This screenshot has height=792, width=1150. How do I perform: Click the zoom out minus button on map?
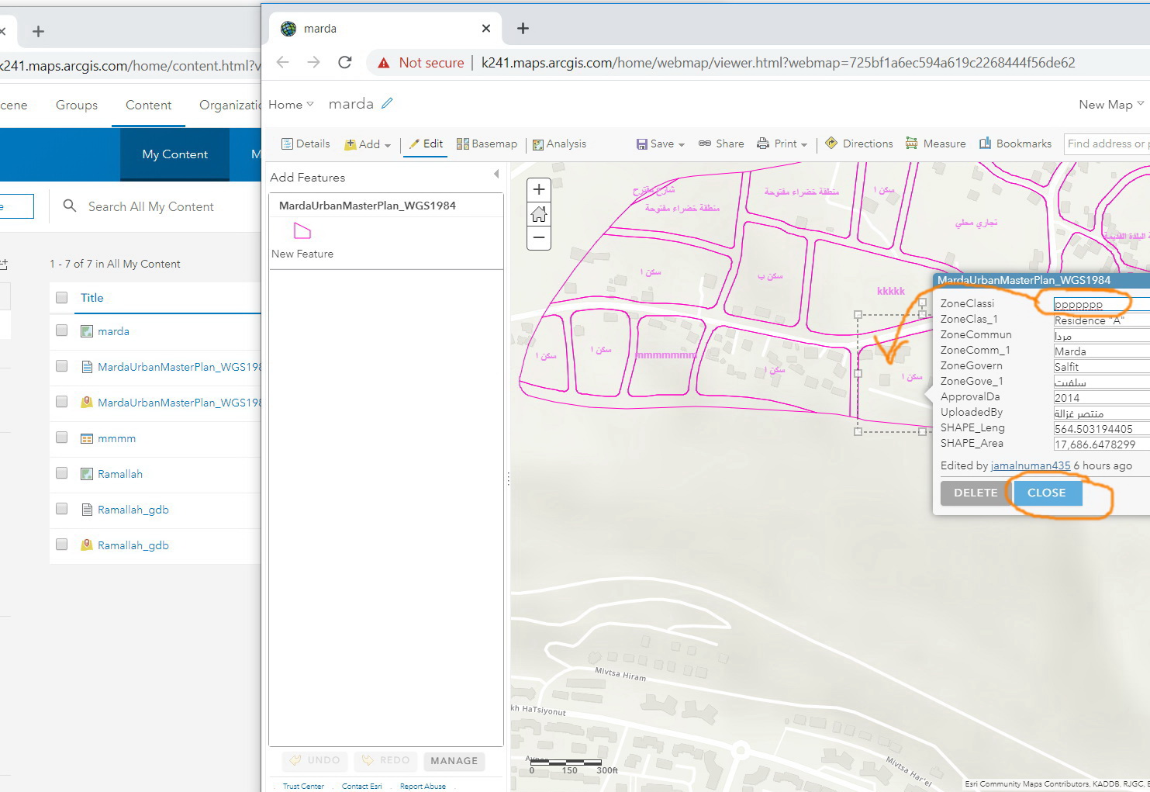[539, 237]
